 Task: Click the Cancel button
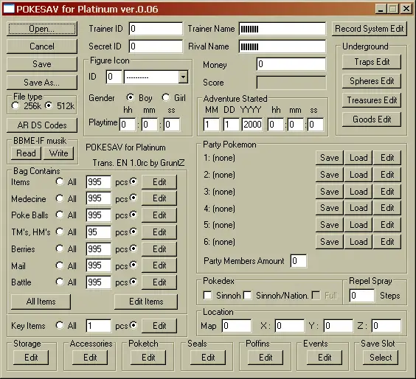[42, 46]
